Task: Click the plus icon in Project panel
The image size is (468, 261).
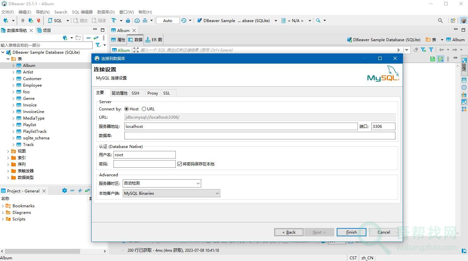Action: pyautogui.click(x=80, y=190)
